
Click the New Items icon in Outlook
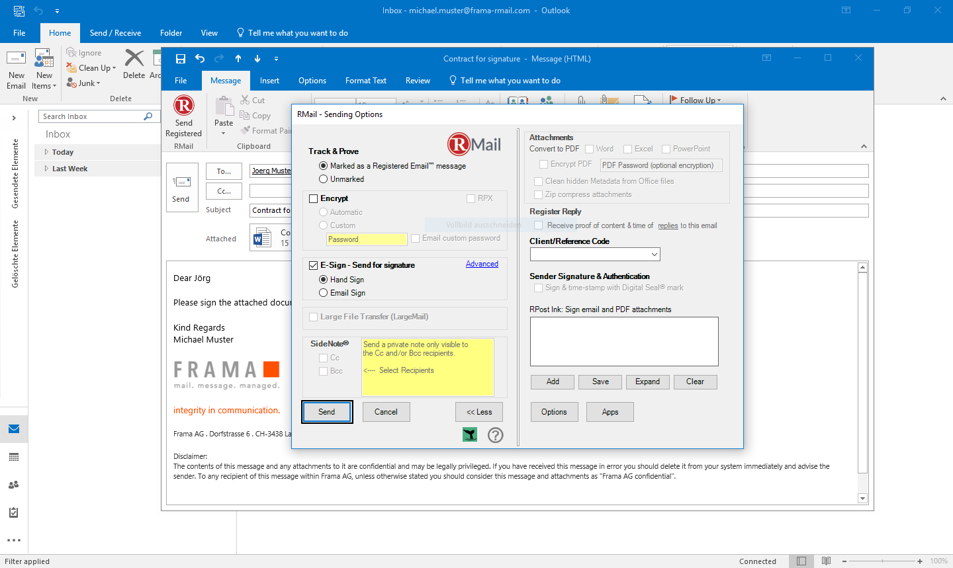point(44,58)
